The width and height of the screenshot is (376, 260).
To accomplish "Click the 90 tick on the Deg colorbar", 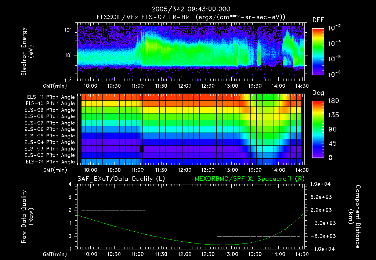I will pyautogui.click(x=332, y=129).
